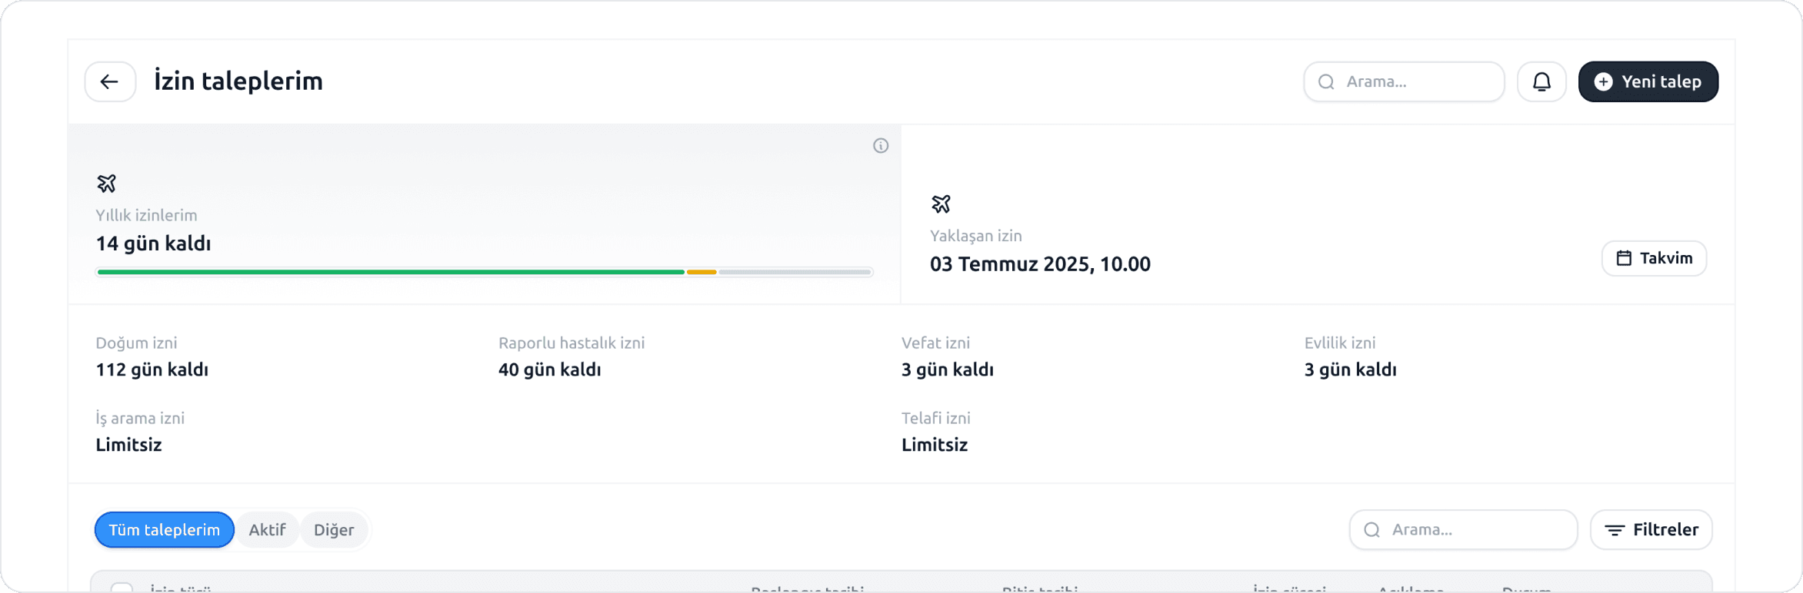Click the Vefat izni balance entry
The height and width of the screenshot is (593, 1803).
(x=947, y=357)
